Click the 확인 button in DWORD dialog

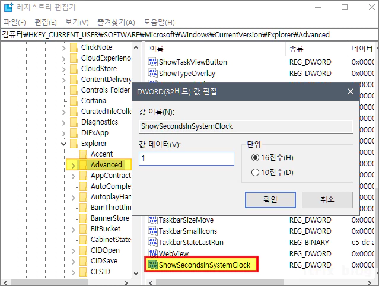pyautogui.click(x=270, y=200)
